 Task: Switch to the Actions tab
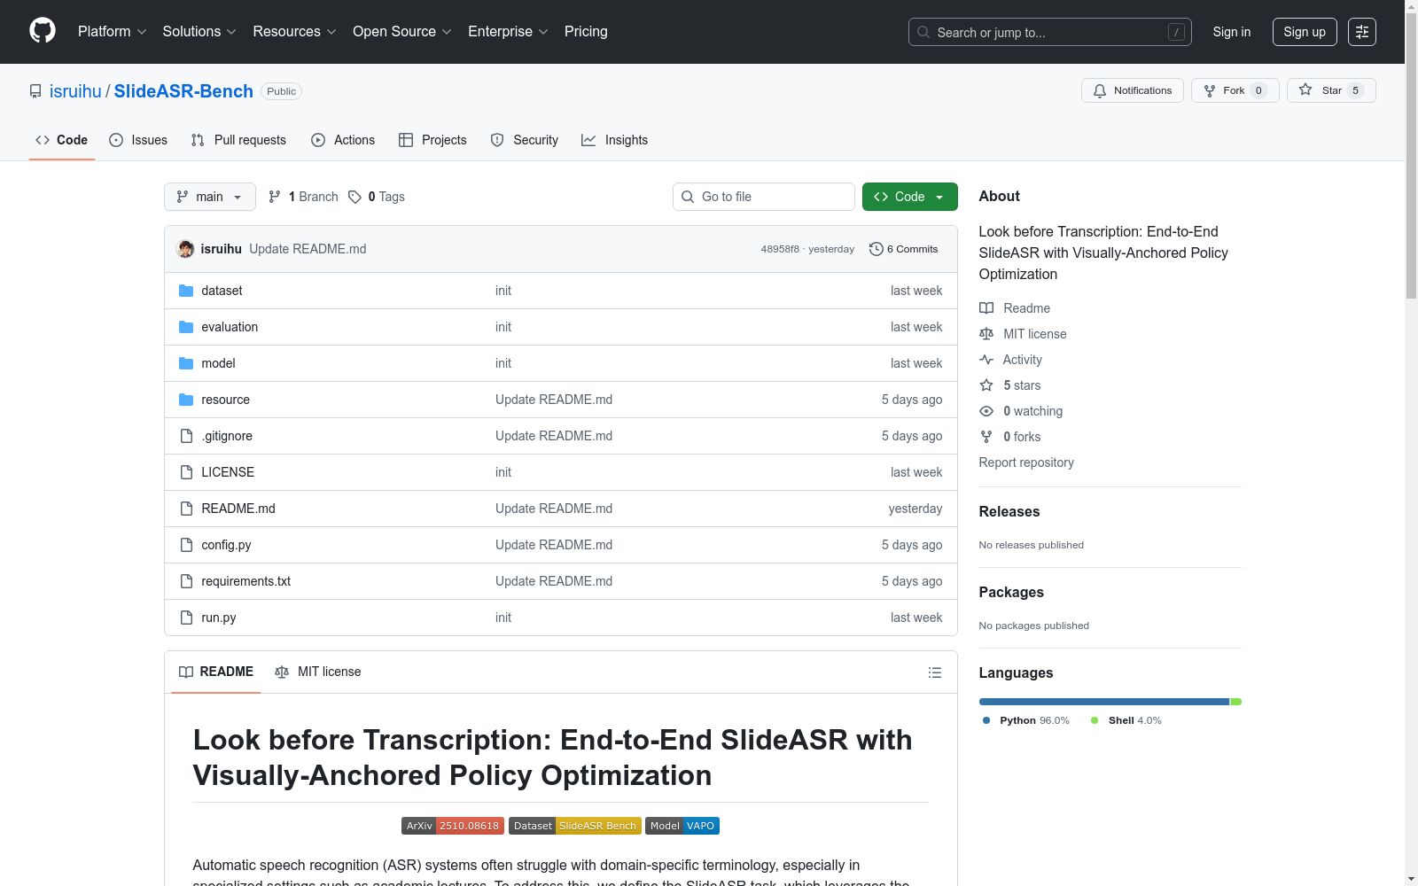[343, 140]
